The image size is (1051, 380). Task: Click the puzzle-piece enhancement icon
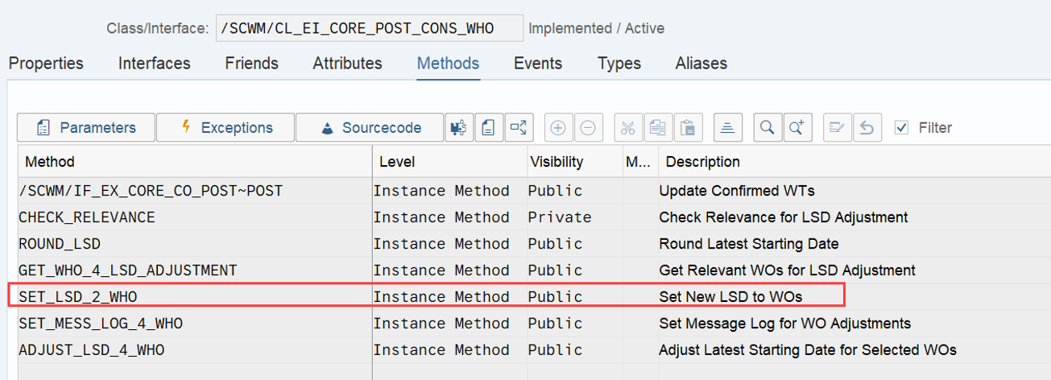459,127
